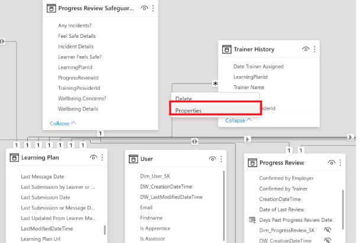Click the filter direction arrow at far right edge

point(350,137)
